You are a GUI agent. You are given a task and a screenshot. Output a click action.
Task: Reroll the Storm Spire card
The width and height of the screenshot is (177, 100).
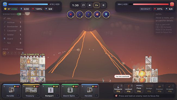pos(77,96)
